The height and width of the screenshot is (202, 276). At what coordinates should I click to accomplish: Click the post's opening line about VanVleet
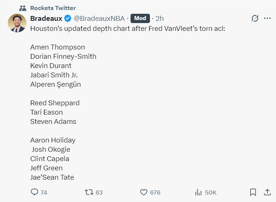pos(128,28)
